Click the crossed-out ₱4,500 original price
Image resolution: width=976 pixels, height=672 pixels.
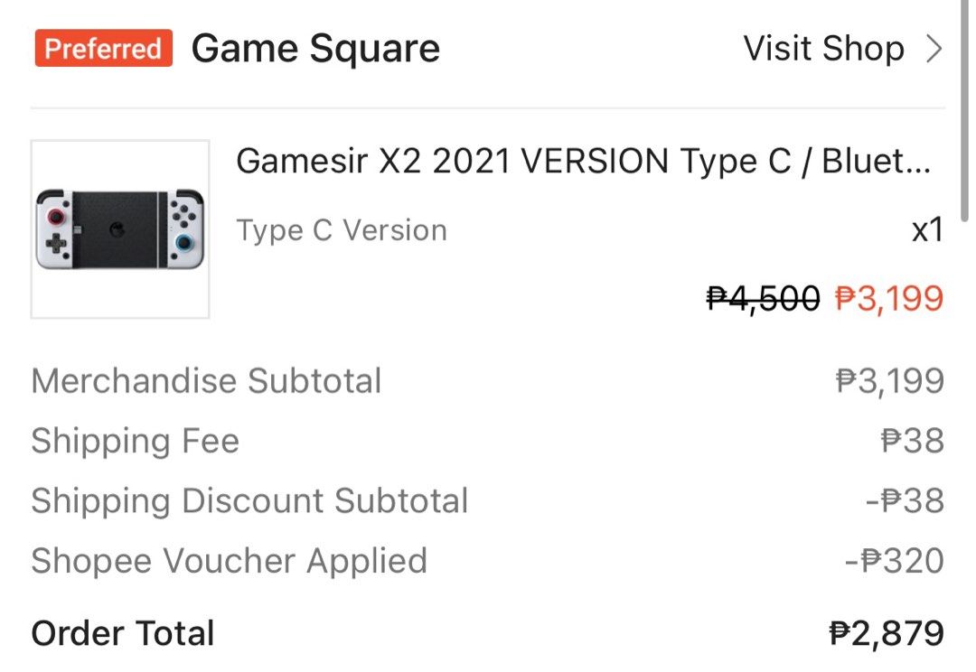pyautogui.click(x=763, y=297)
